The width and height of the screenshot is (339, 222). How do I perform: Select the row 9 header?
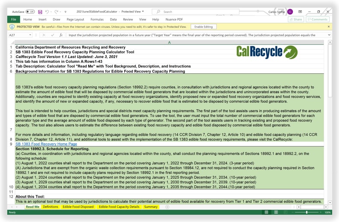(x=11, y=144)
